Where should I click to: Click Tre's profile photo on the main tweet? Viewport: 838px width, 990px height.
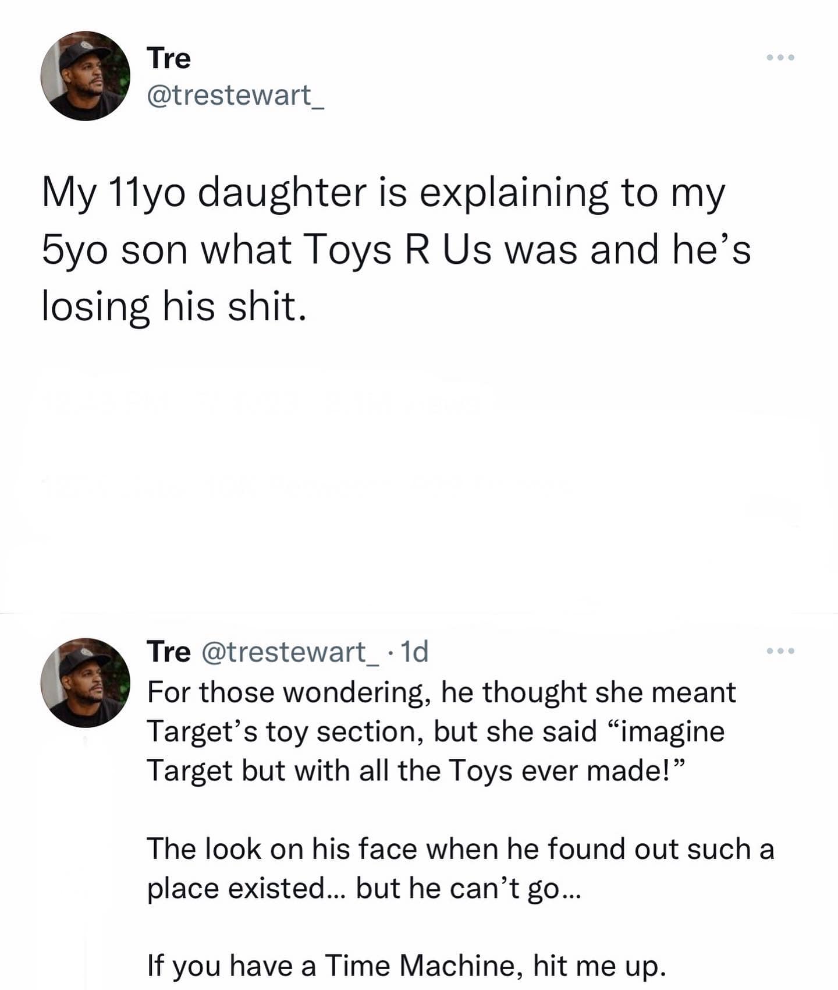86,76
